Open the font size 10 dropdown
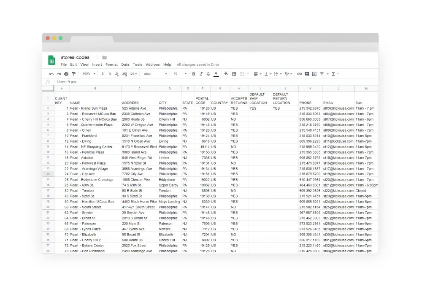 [x=180, y=74]
